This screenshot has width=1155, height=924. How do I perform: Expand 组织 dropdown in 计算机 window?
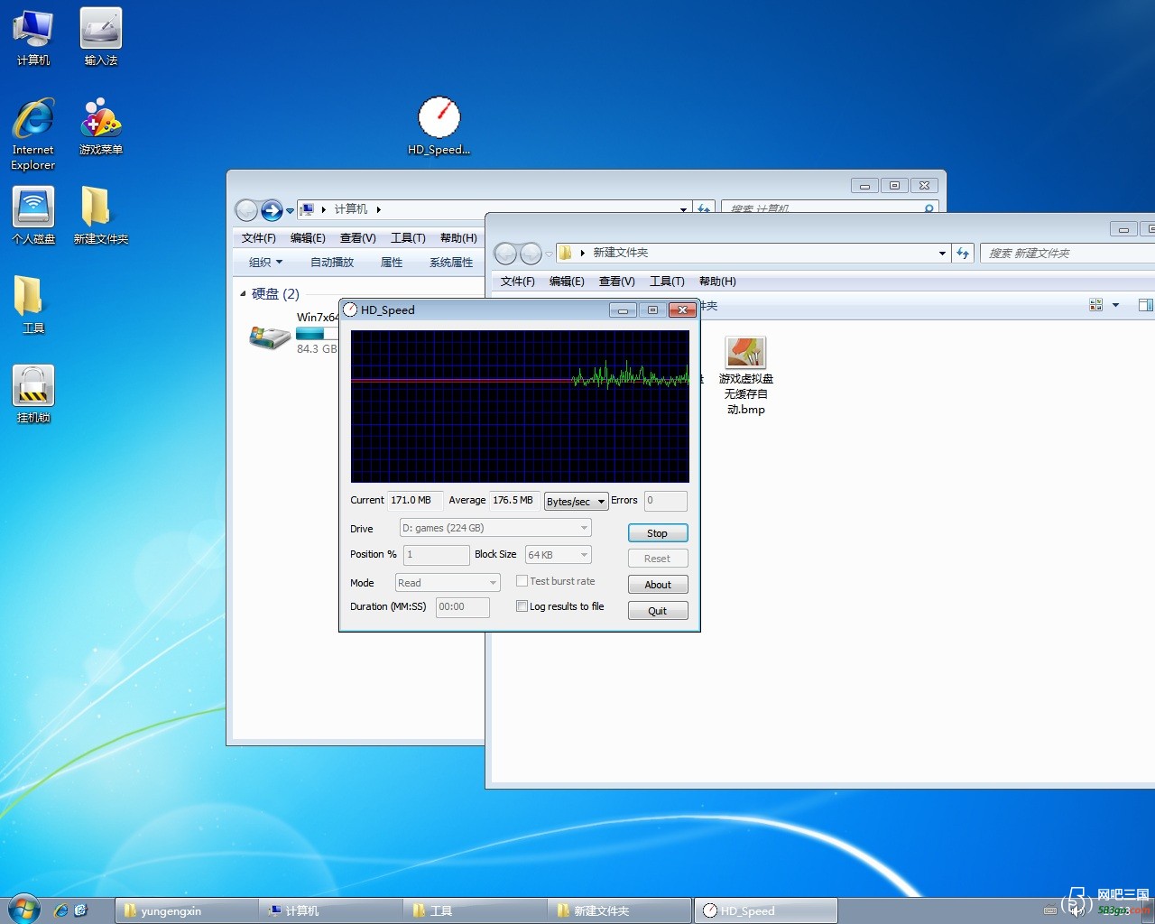pos(265,263)
